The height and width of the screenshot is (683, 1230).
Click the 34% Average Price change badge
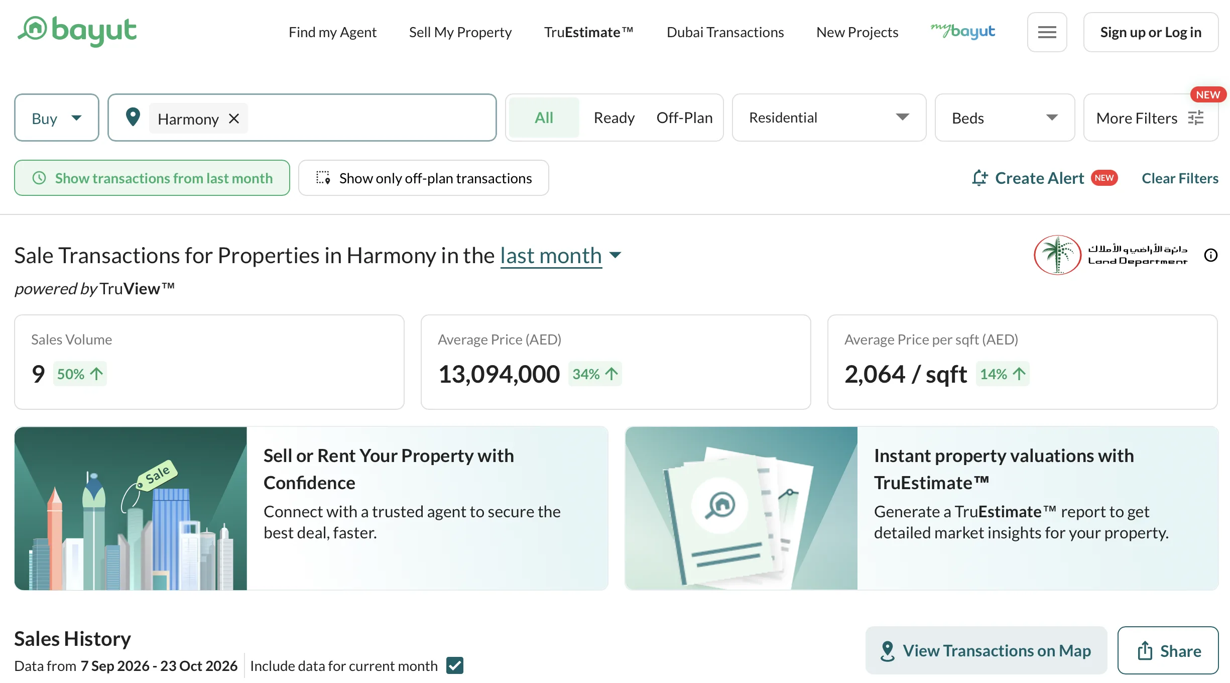click(595, 374)
